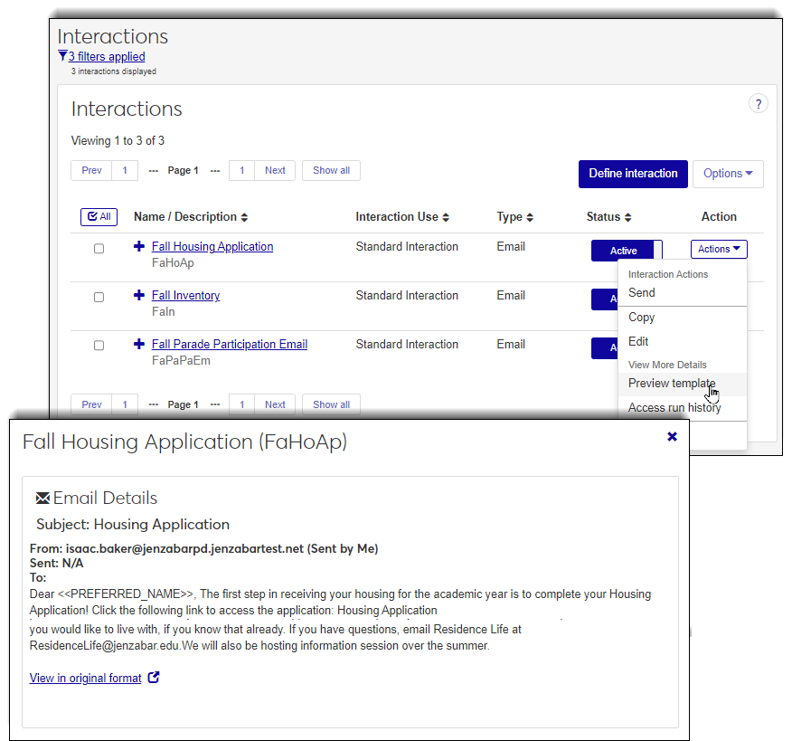This screenshot has height=741, width=792.
Task: Check the Fall Inventory checkbox
Action: [99, 297]
